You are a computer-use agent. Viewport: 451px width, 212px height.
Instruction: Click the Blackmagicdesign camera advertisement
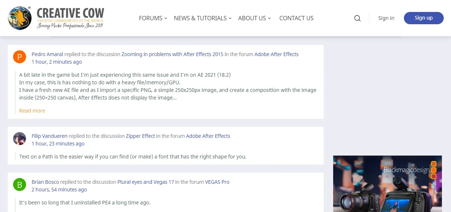tap(388, 184)
